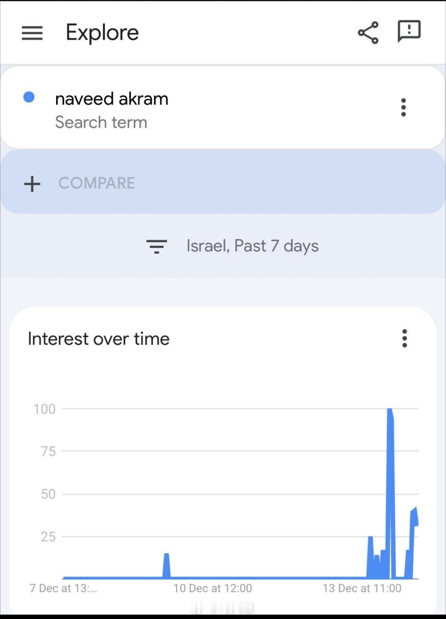Tap the plus icon beside Compare
This screenshot has width=446, height=619.
coord(32,184)
